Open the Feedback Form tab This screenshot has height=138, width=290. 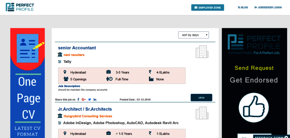(271, 137)
